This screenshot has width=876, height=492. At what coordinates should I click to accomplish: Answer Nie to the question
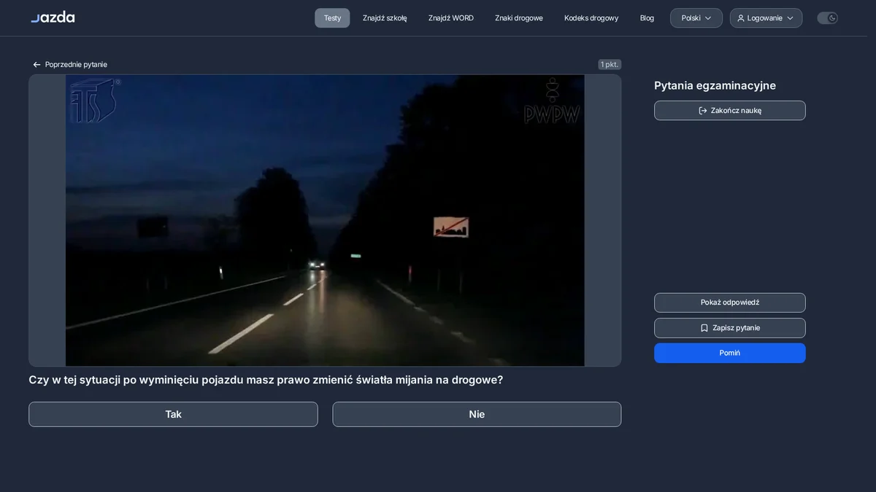(x=477, y=414)
